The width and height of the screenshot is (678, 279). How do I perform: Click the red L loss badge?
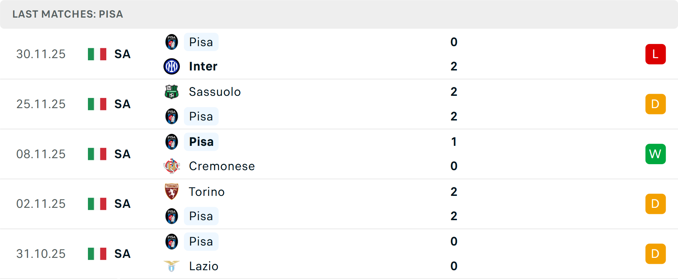point(655,54)
